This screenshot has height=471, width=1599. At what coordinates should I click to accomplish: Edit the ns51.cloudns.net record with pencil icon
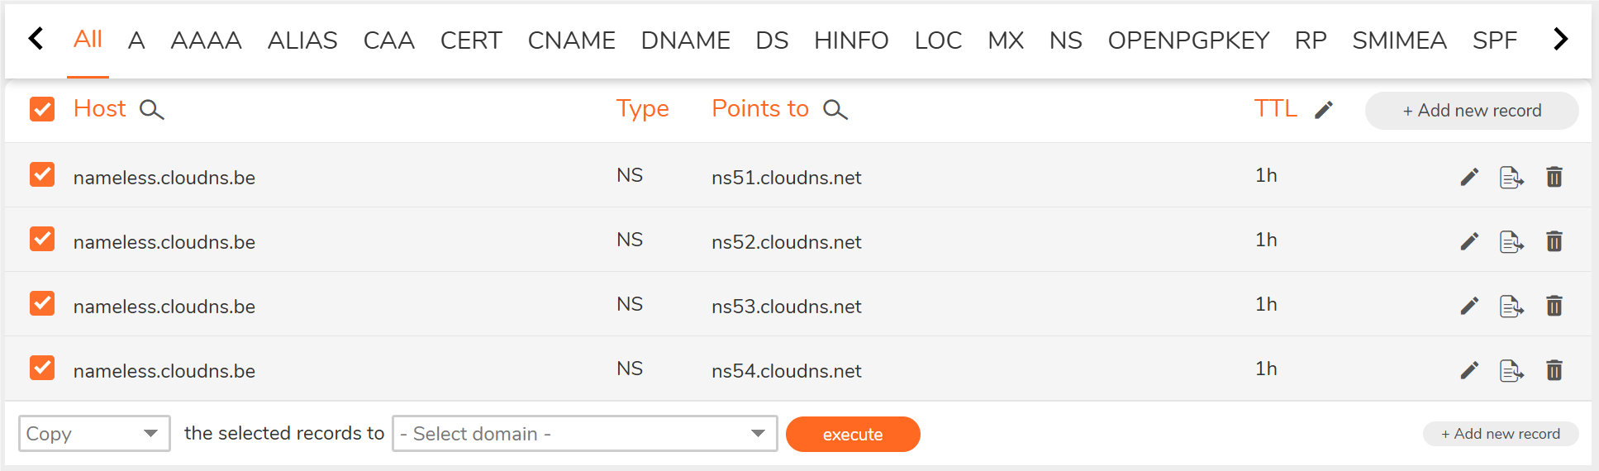1469,177
